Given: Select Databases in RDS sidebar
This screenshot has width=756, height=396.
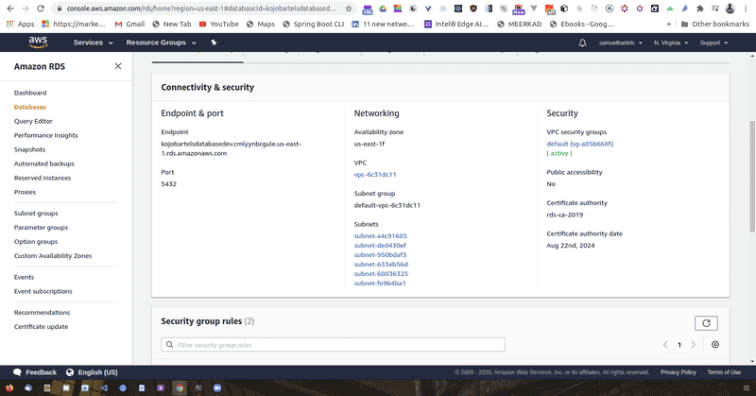Looking at the screenshot, I should pos(30,107).
